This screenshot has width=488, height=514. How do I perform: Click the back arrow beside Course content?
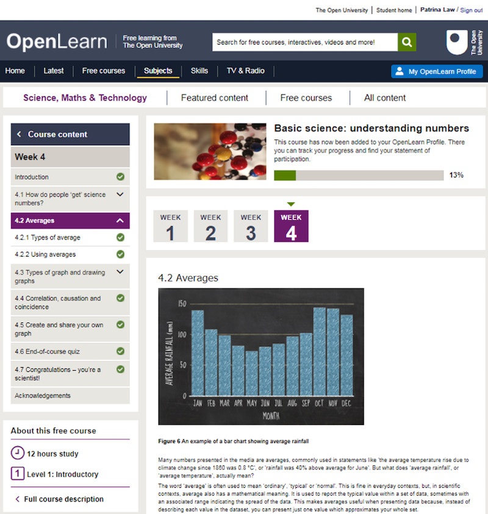point(20,134)
